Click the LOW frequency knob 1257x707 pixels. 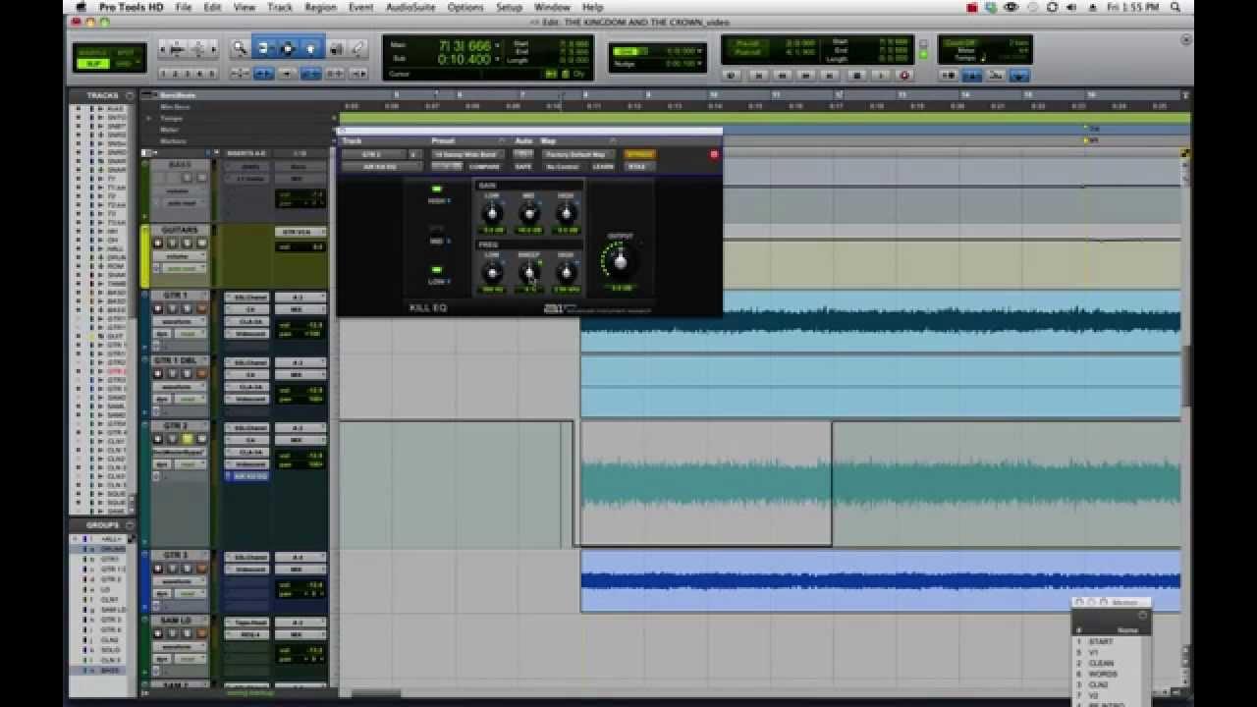[x=492, y=272]
